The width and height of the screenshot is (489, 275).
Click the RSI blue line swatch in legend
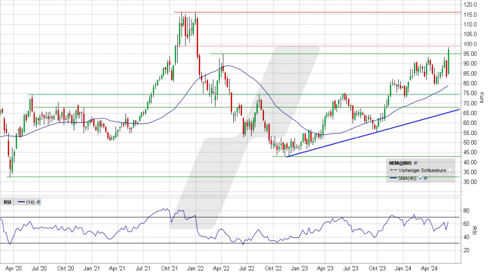pos(21,202)
